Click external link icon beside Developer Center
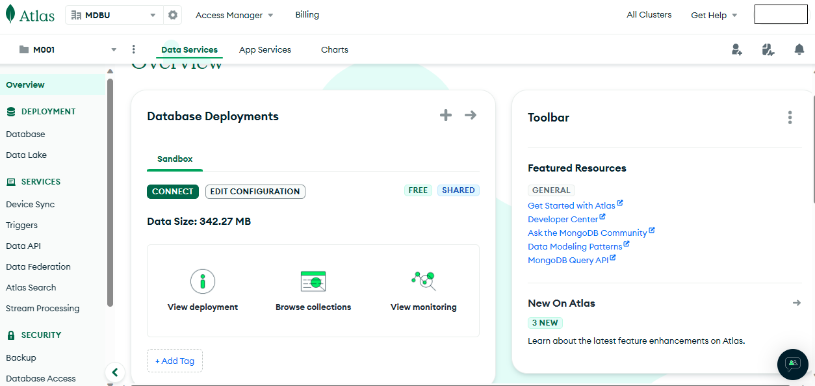 [x=602, y=217]
